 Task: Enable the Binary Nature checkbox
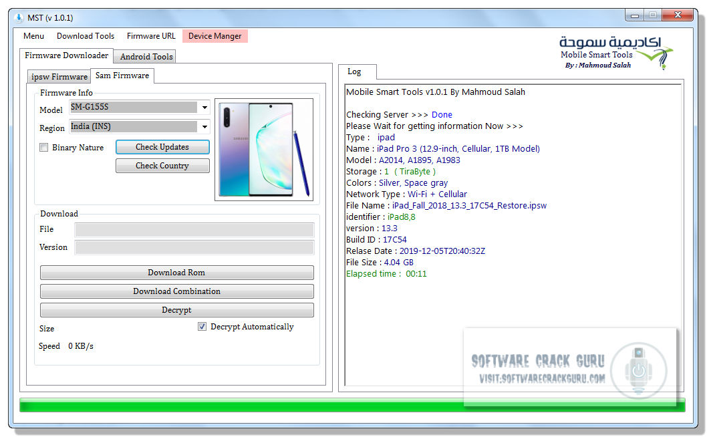tap(43, 148)
